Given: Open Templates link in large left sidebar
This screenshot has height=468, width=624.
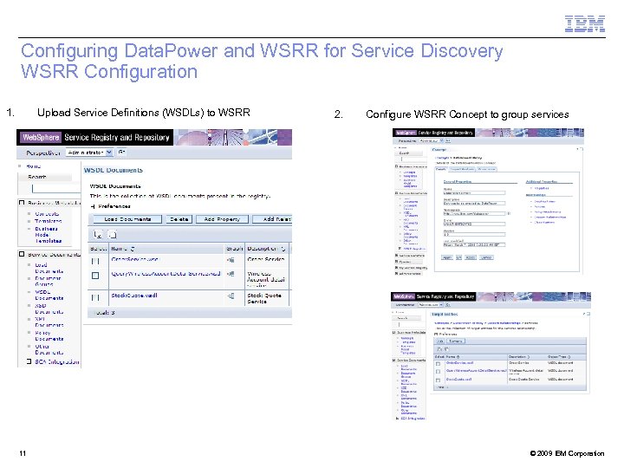Looking at the screenshot, I should (49, 221).
